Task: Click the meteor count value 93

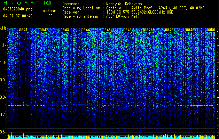Action: pos(50,16)
